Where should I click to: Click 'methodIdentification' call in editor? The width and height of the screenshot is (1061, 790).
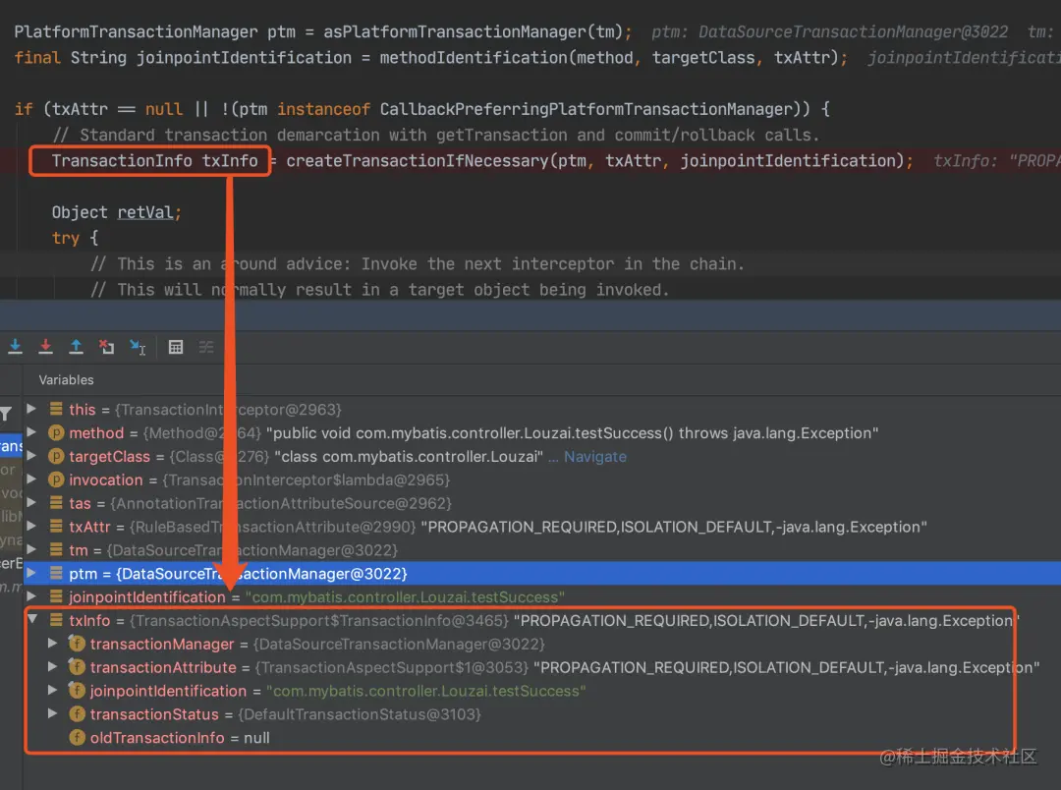coord(473,58)
